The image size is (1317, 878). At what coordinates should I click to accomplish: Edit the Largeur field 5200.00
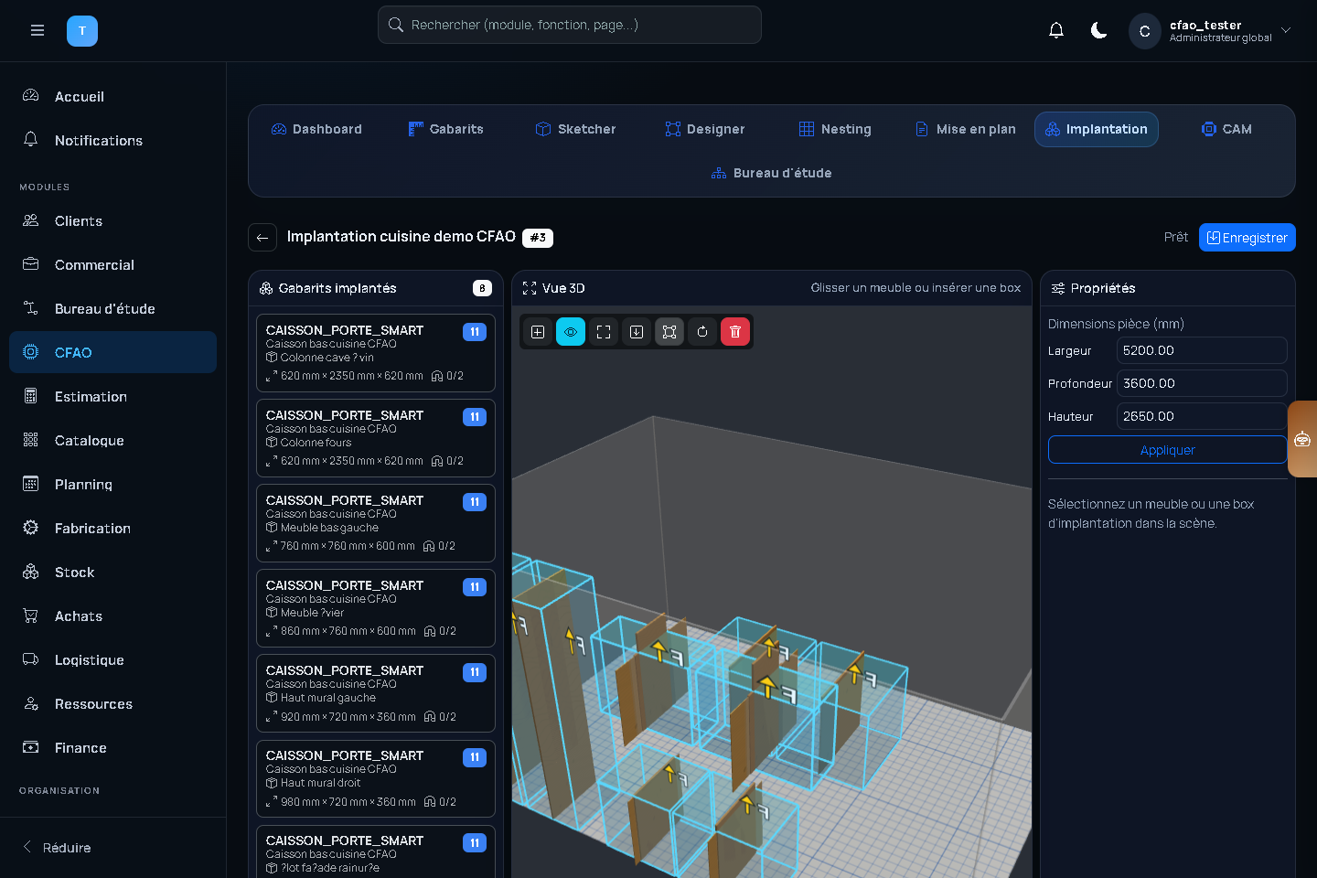(x=1202, y=350)
